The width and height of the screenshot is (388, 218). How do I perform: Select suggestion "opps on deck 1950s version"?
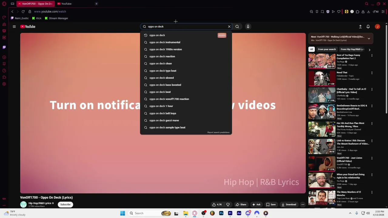coord(186,49)
